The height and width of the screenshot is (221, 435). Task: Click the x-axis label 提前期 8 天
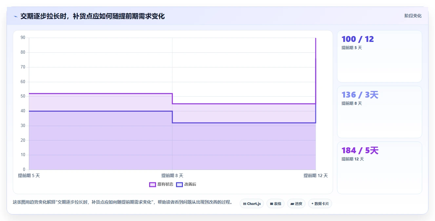tap(172, 175)
